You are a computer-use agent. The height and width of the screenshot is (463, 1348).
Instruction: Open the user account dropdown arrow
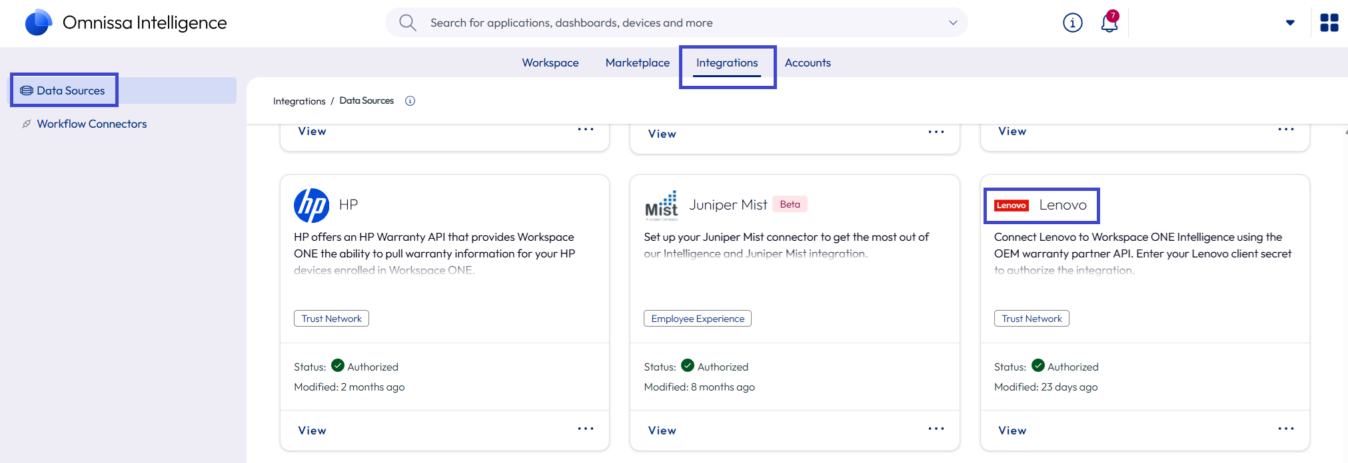pos(1290,23)
